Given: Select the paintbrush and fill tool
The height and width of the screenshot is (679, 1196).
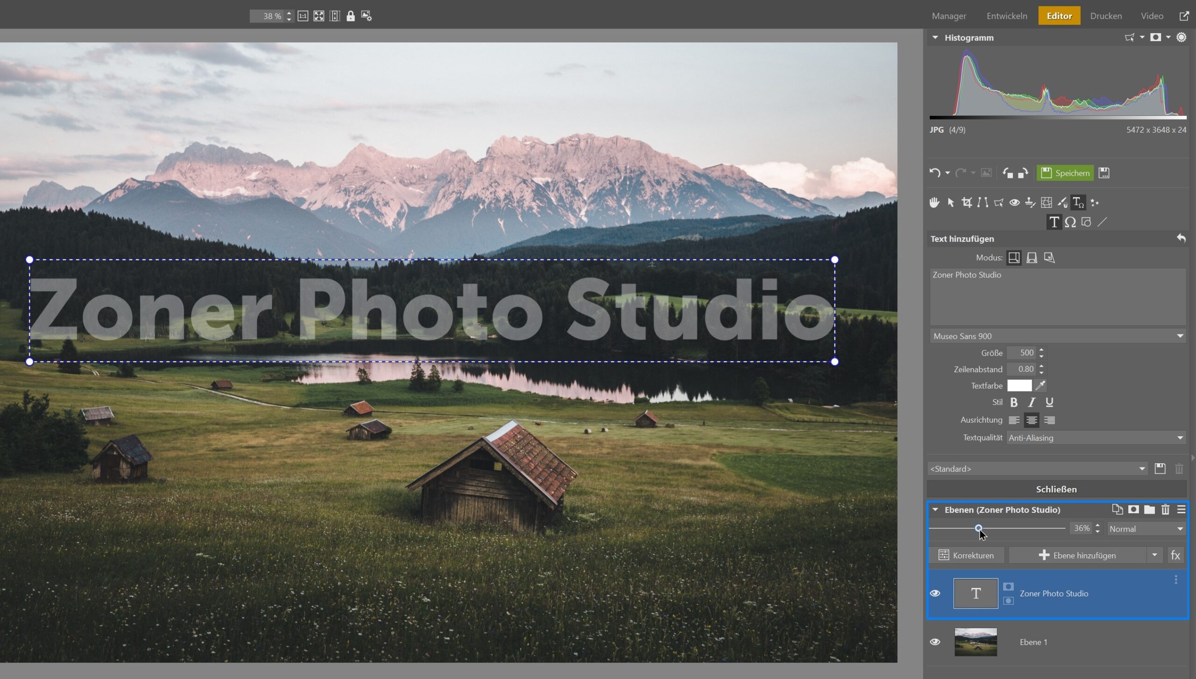Looking at the screenshot, I should (x=1062, y=202).
